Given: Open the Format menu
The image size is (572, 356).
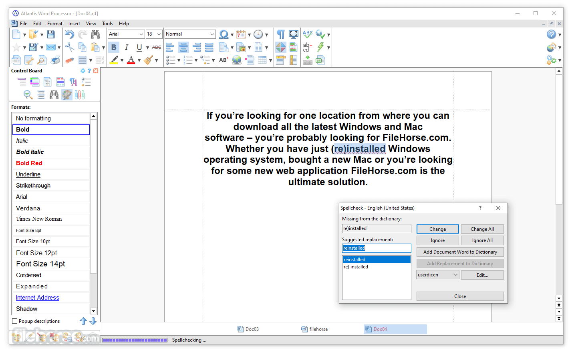Looking at the screenshot, I should pyautogui.click(x=55, y=24).
